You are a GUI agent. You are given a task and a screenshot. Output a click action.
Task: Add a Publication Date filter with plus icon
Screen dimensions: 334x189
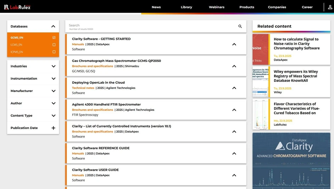click(x=53, y=128)
